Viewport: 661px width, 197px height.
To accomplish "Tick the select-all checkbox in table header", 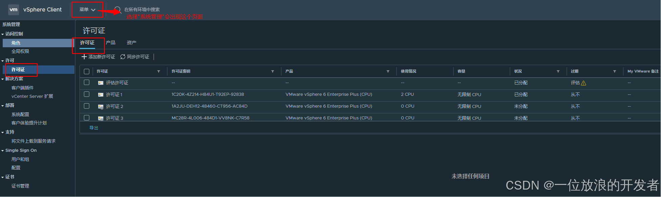I will [87, 72].
